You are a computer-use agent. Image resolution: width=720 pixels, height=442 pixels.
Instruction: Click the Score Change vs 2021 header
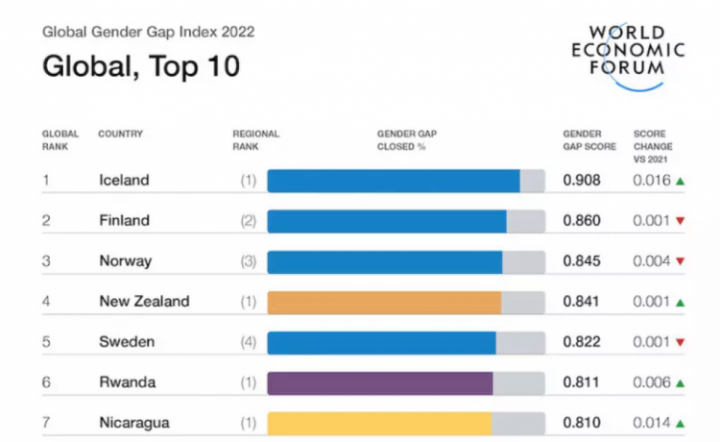pos(650,146)
